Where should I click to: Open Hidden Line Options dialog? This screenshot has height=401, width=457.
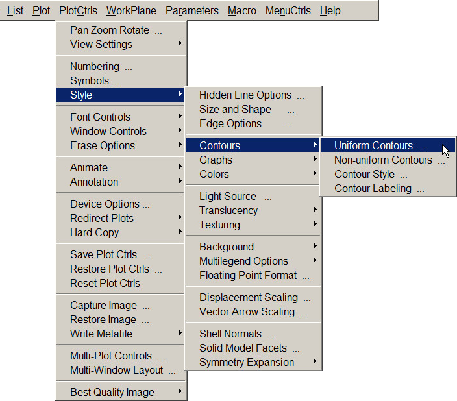[245, 95]
